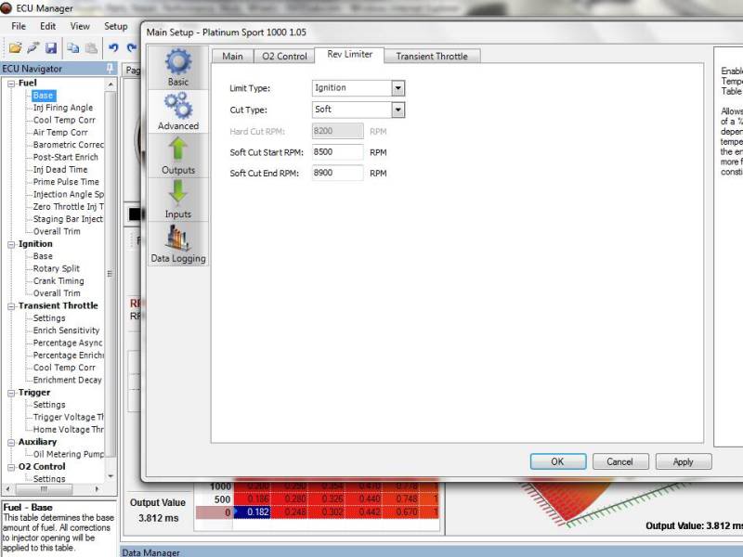Click the Paste toolbar icon
743x557 pixels.
click(91, 48)
